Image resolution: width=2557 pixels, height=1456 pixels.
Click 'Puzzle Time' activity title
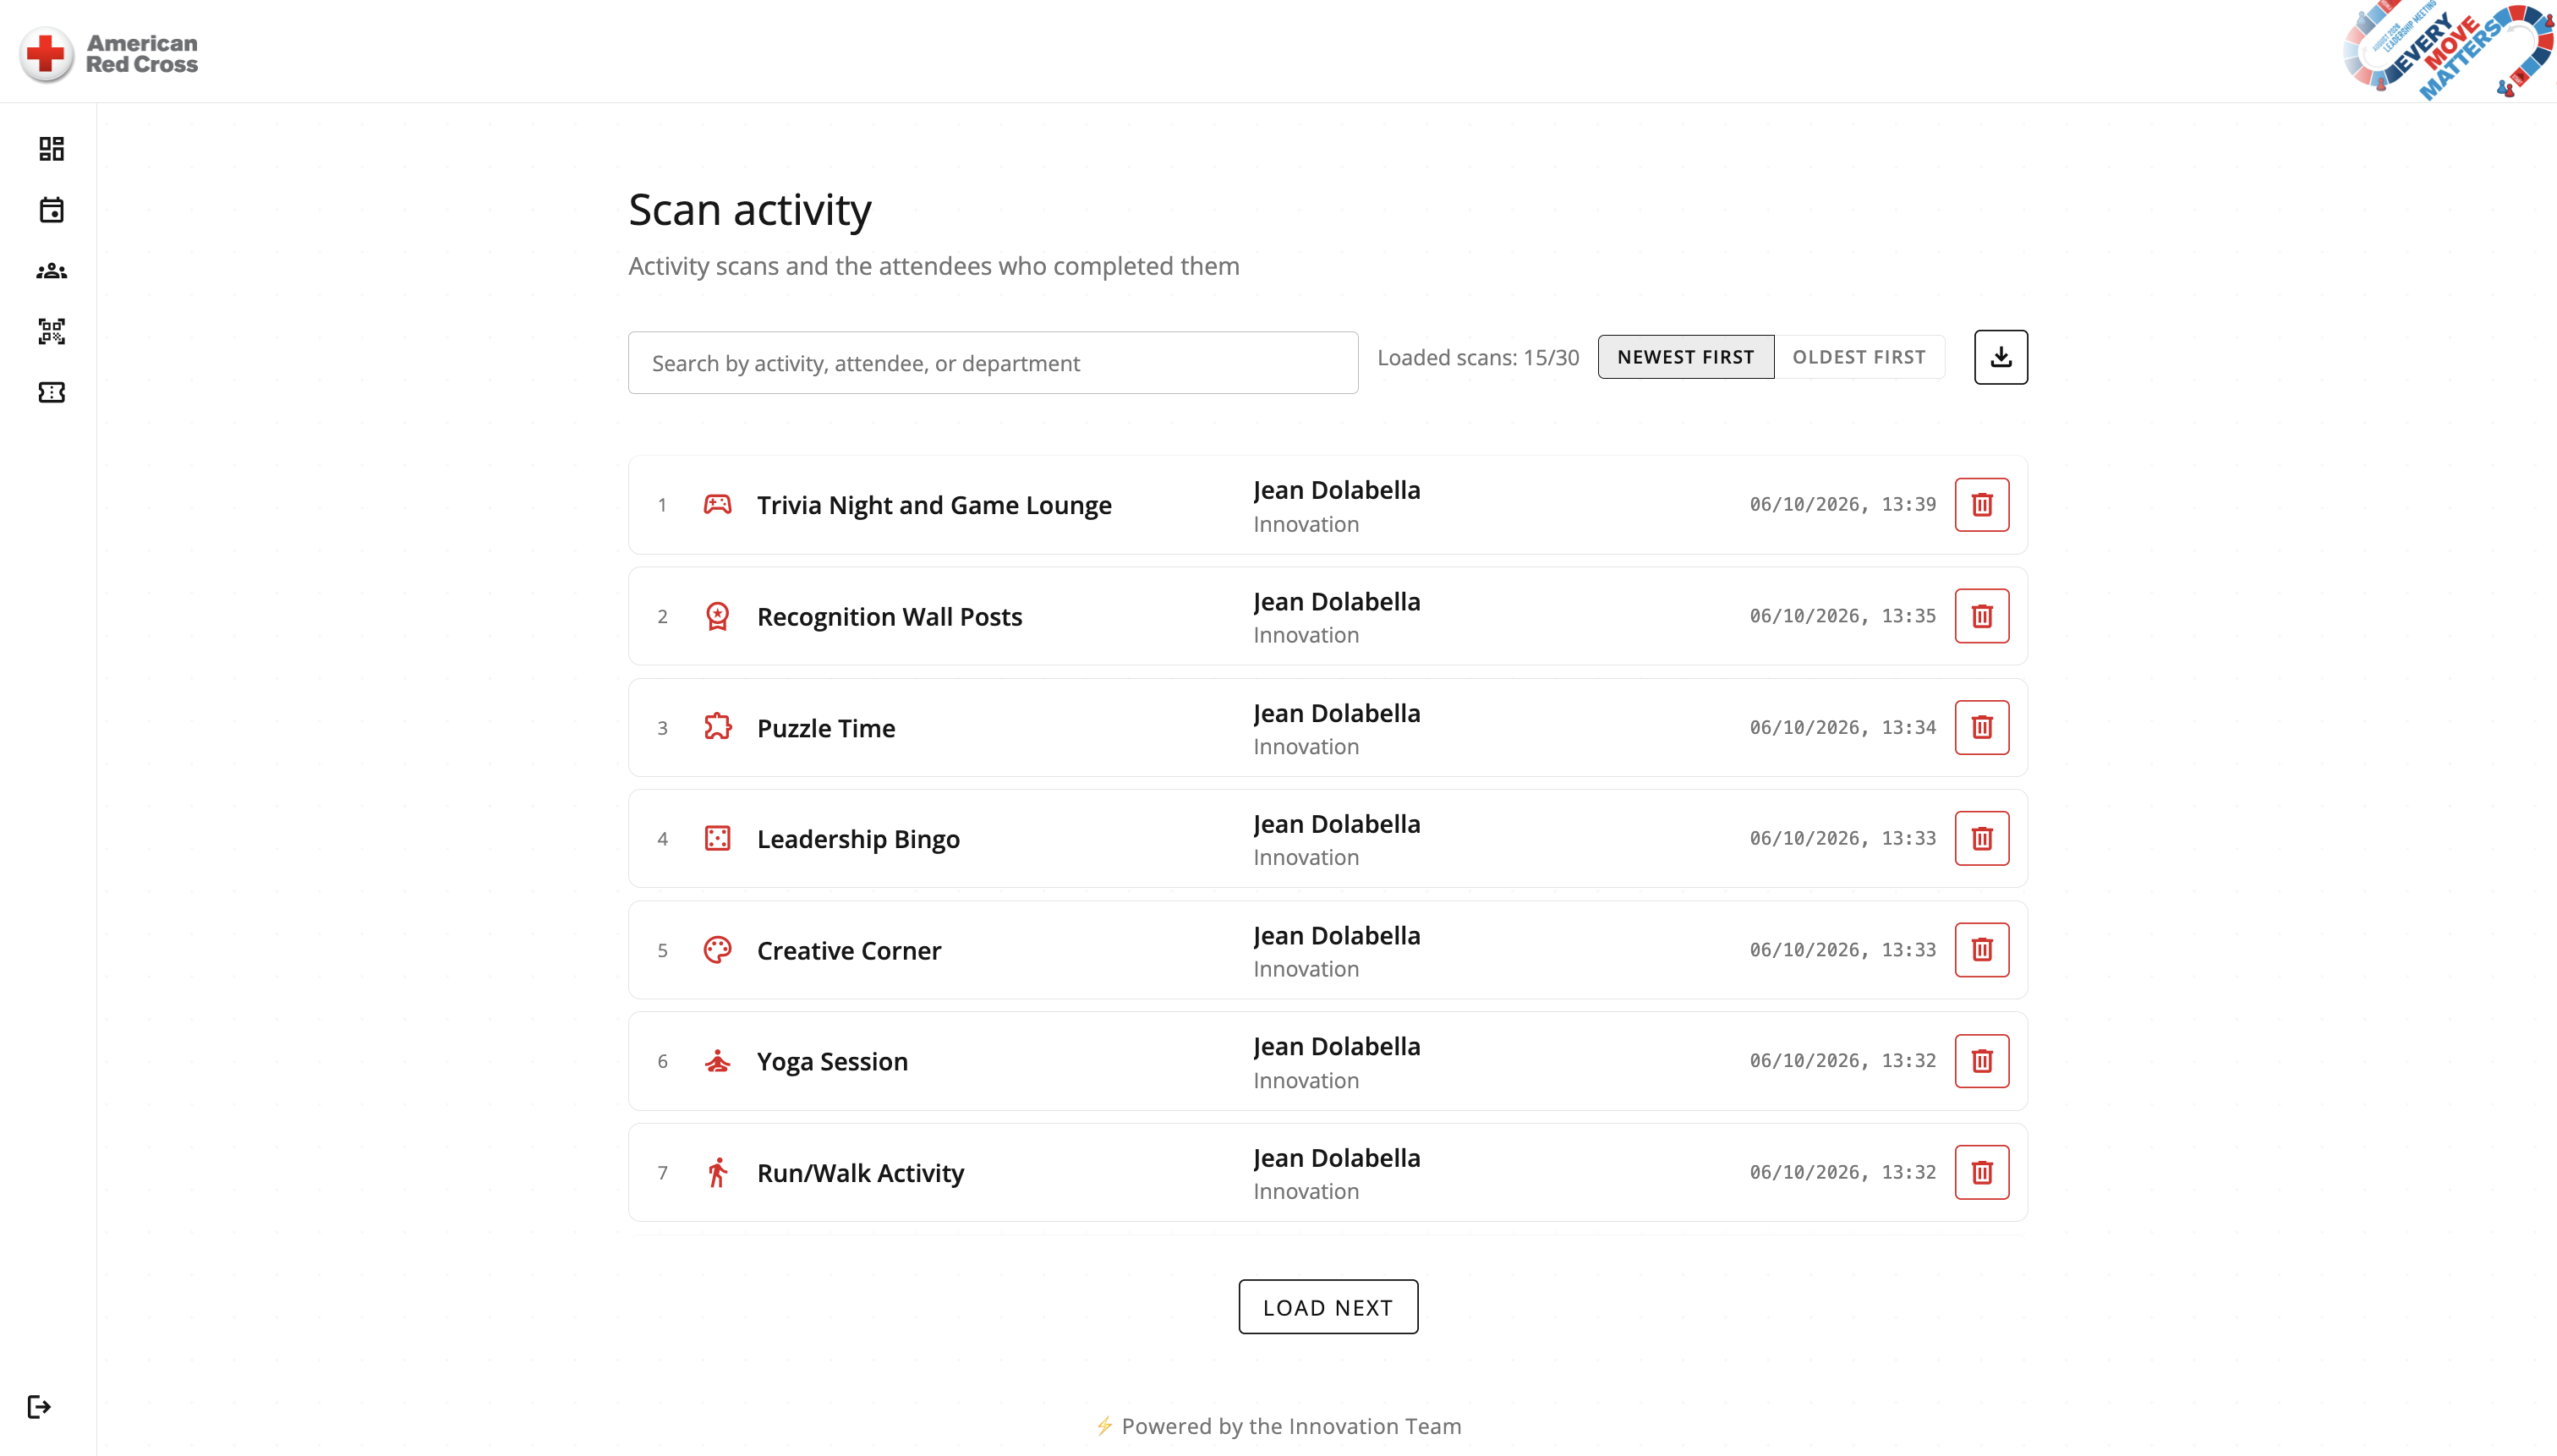point(826,728)
